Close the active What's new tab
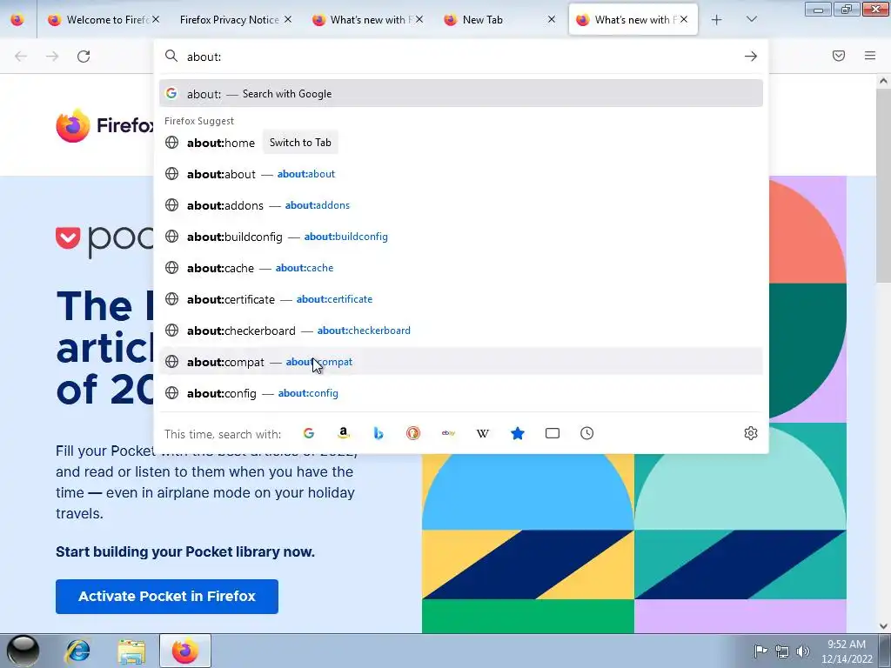Image resolution: width=891 pixels, height=668 pixels. (684, 19)
